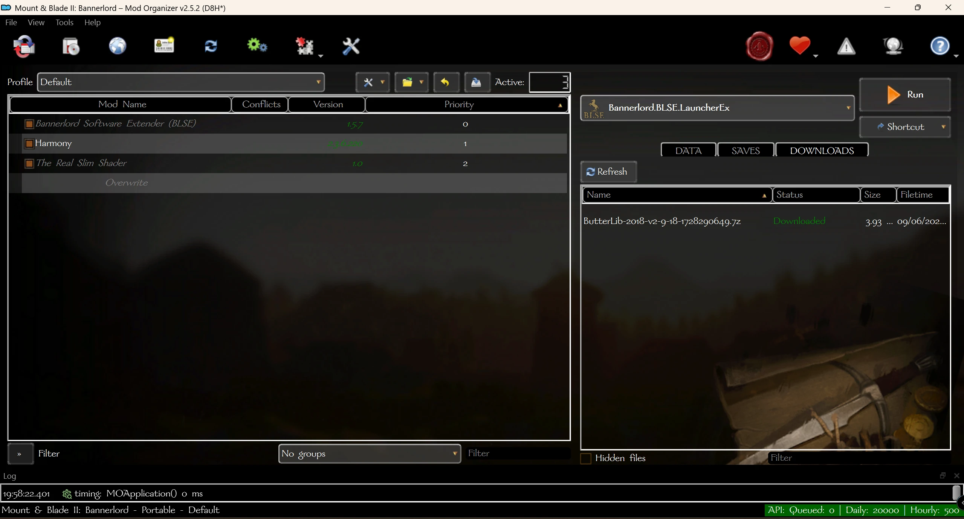
Task: Click the mod list Filter input field
Action: tap(518, 454)
